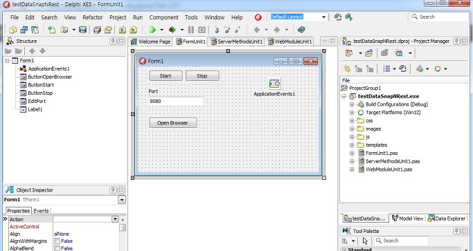Select ButtonOpenBrowser in Structure tree
Image resolution: width=473 pixels, height=251 pixels.
pos(50,77)
